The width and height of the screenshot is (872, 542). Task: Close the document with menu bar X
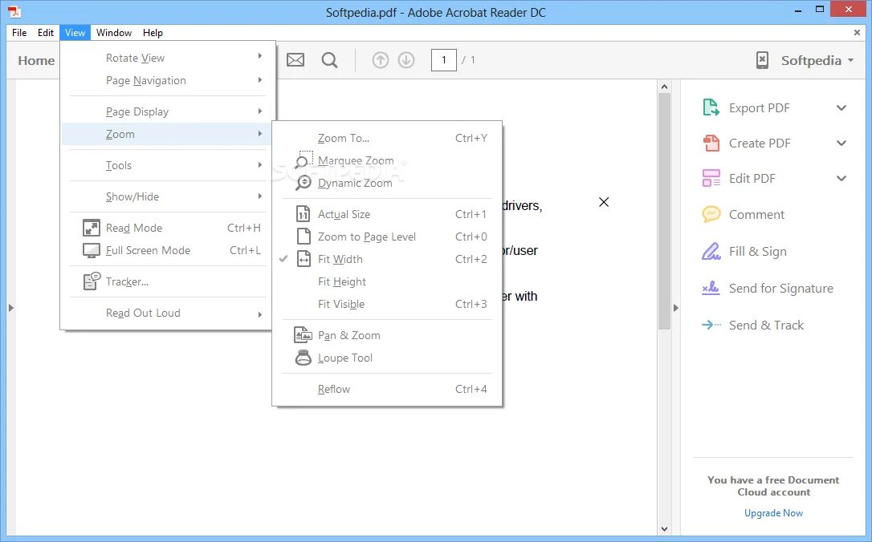(857, 33)
